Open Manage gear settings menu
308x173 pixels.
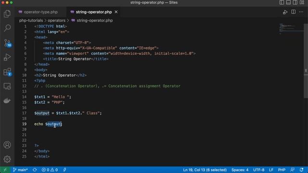click(7, 159)
